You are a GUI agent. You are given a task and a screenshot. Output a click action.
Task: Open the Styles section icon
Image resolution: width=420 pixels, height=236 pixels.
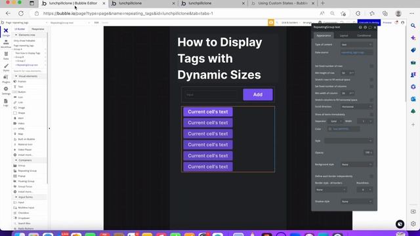pyautogui.click(x=6, y=67)
